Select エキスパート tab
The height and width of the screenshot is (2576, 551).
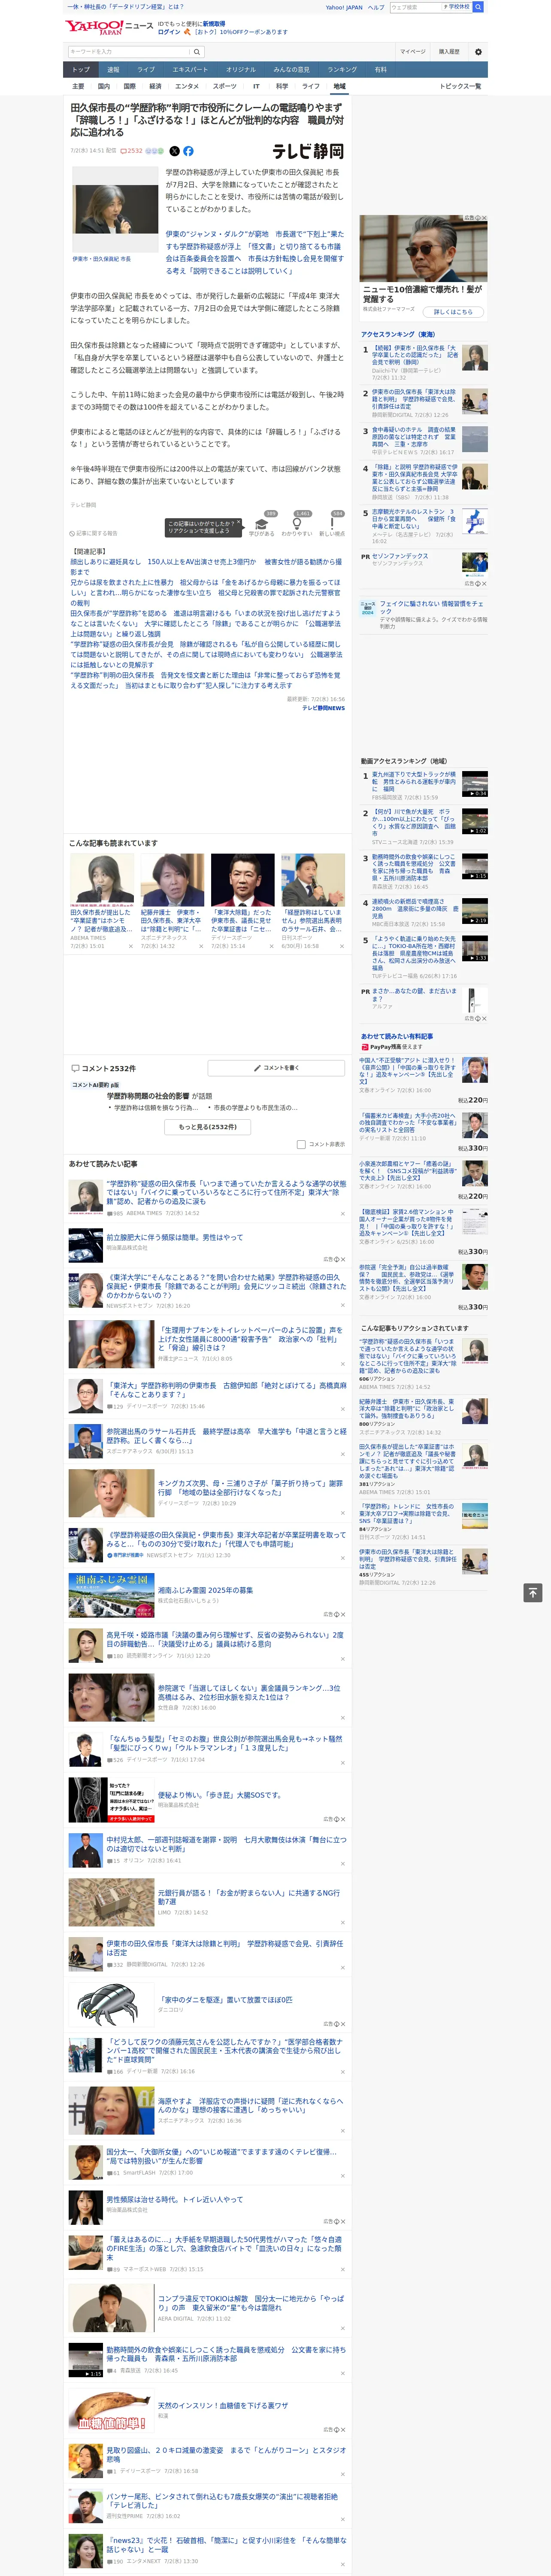click(190, 70)
